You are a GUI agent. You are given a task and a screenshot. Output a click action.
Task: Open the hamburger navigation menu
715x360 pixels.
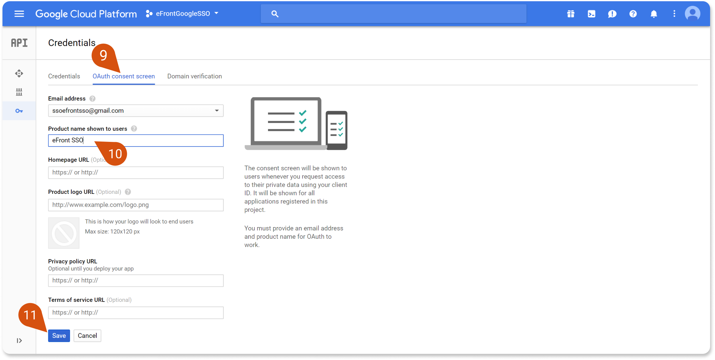point(19,14)
